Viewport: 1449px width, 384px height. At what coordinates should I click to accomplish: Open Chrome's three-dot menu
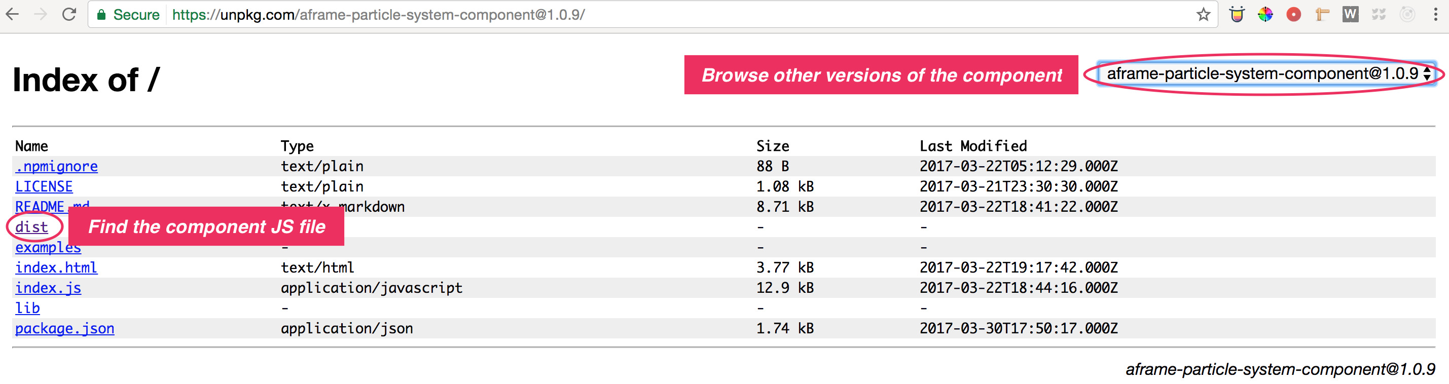click(1435, 15)
